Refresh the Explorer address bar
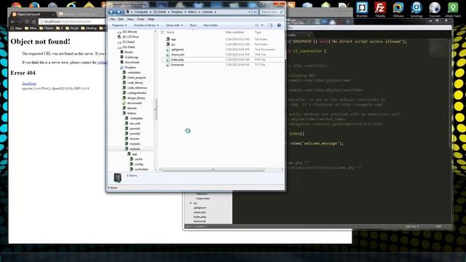 pos(255,12)
